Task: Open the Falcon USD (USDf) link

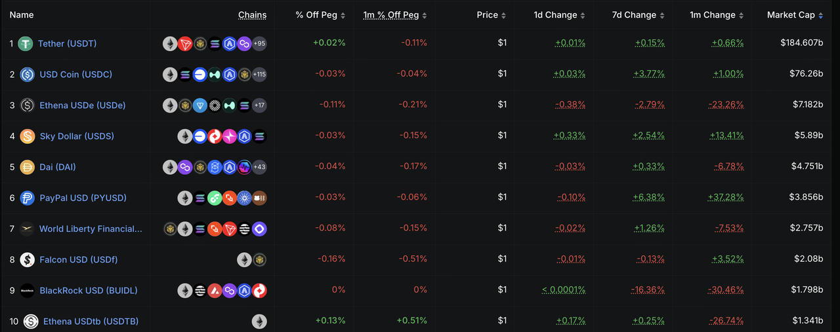Action: pyautogui.click(x=79, y=260)
